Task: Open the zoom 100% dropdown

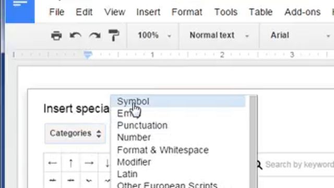Action: coord(154,36)
